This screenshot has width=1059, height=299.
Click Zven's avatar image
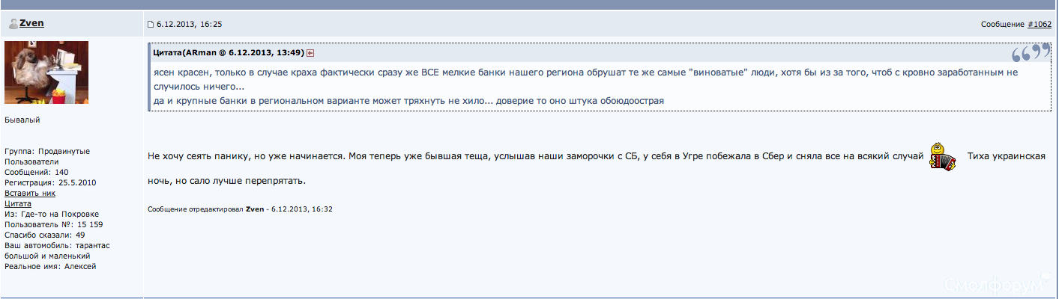click(x=46, y=73)
